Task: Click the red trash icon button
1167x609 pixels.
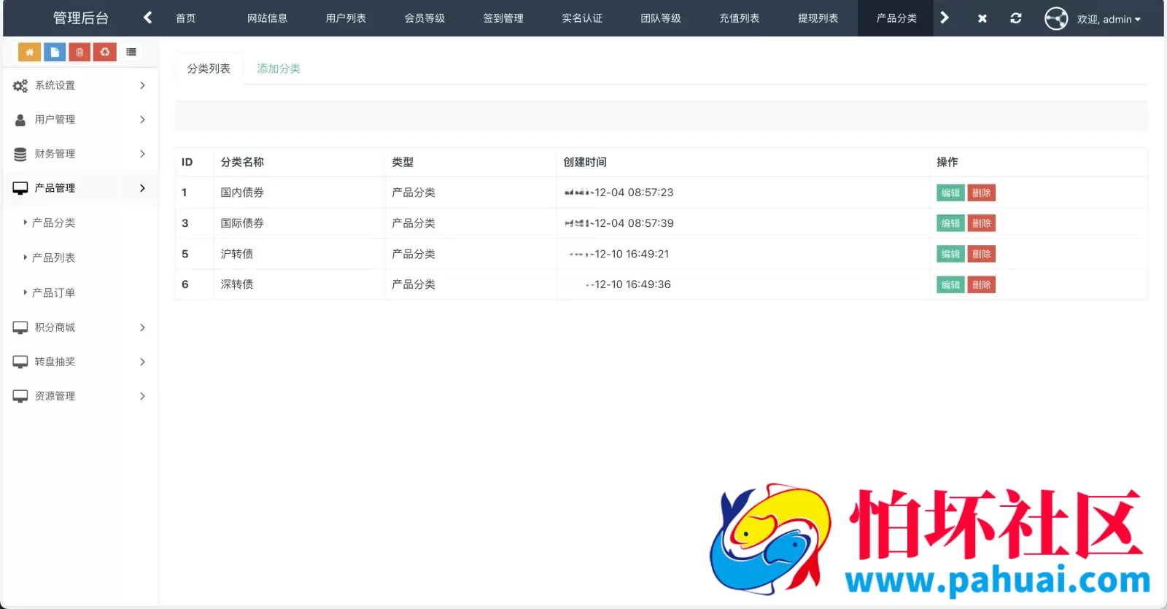Action: coord(80,52)
